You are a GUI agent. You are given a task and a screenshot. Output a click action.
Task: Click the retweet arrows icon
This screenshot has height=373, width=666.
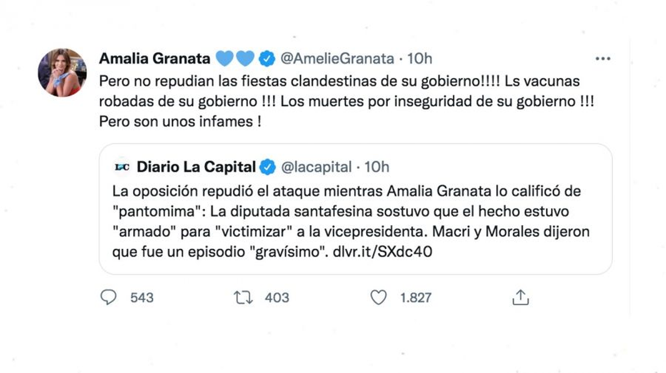[244, 298]
